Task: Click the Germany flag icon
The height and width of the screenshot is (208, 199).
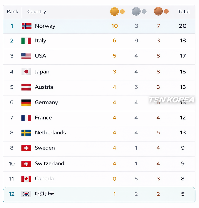Action: coord(26,102)
